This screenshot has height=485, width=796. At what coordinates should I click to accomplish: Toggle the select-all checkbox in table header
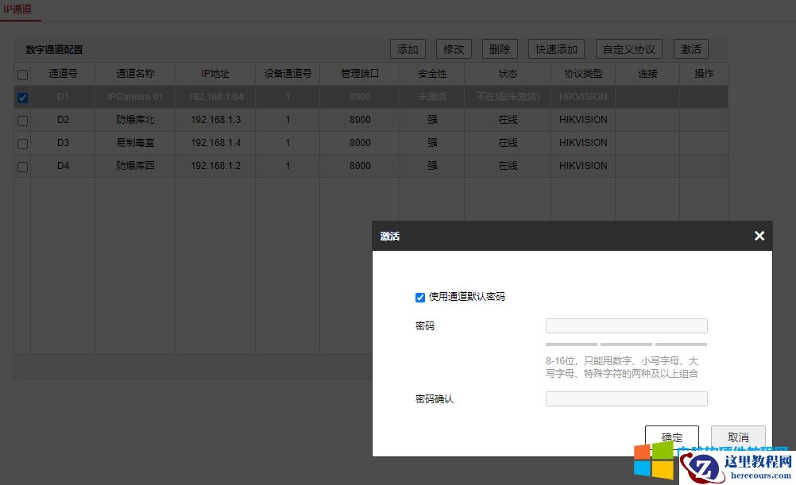click(22, 73)
